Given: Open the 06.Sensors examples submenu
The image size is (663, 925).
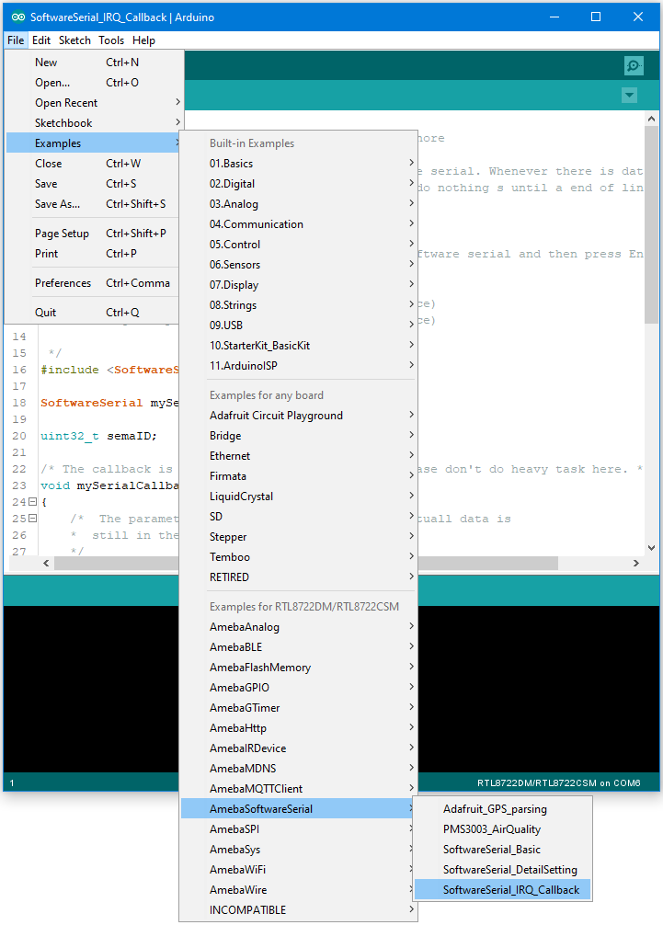Looking at the screenshot, I should [x=299, y=265].
